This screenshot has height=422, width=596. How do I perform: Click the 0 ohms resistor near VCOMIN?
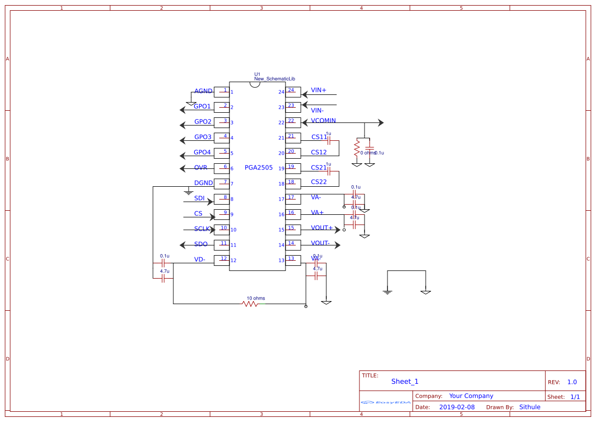[357, 149]
